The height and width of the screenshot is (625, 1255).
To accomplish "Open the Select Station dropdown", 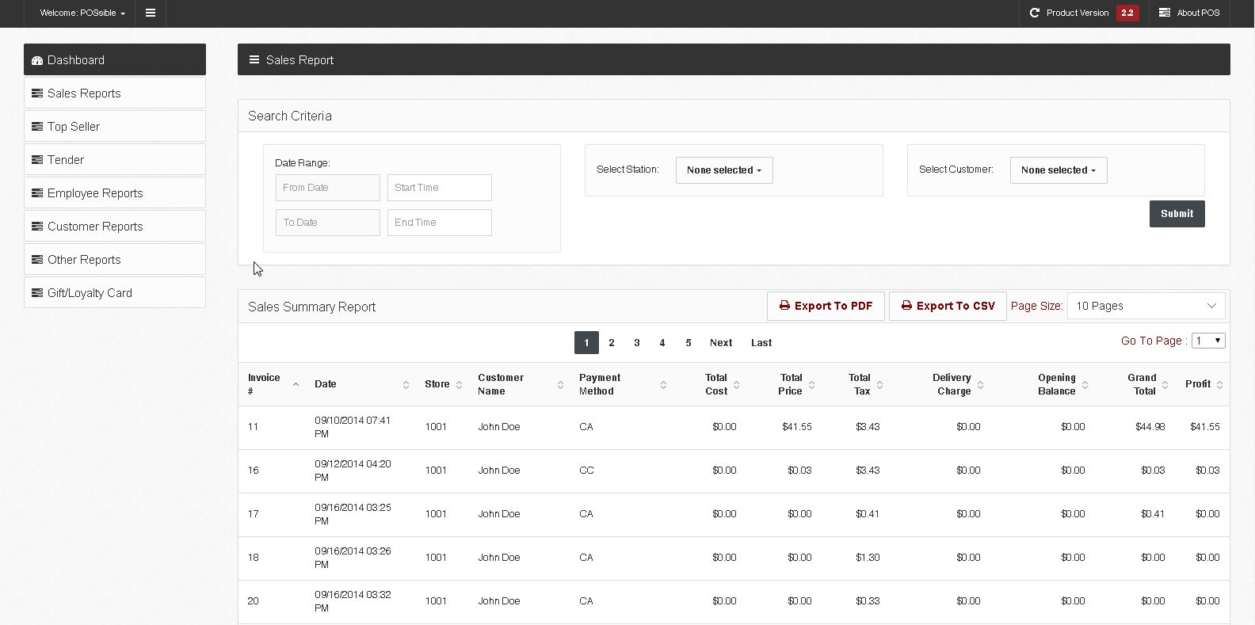I will coord(724,170).
